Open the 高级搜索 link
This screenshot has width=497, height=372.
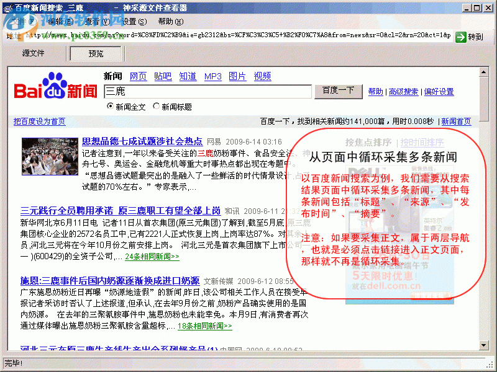tap(403, 92)
